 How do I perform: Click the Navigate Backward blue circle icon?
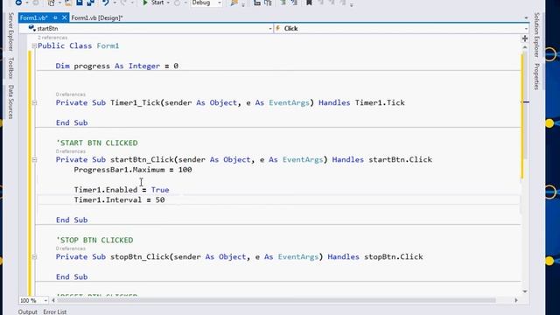(18, 3)
